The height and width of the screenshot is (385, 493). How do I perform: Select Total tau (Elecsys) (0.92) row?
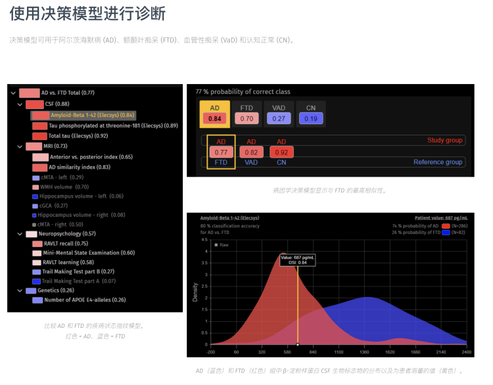(70, 136)
